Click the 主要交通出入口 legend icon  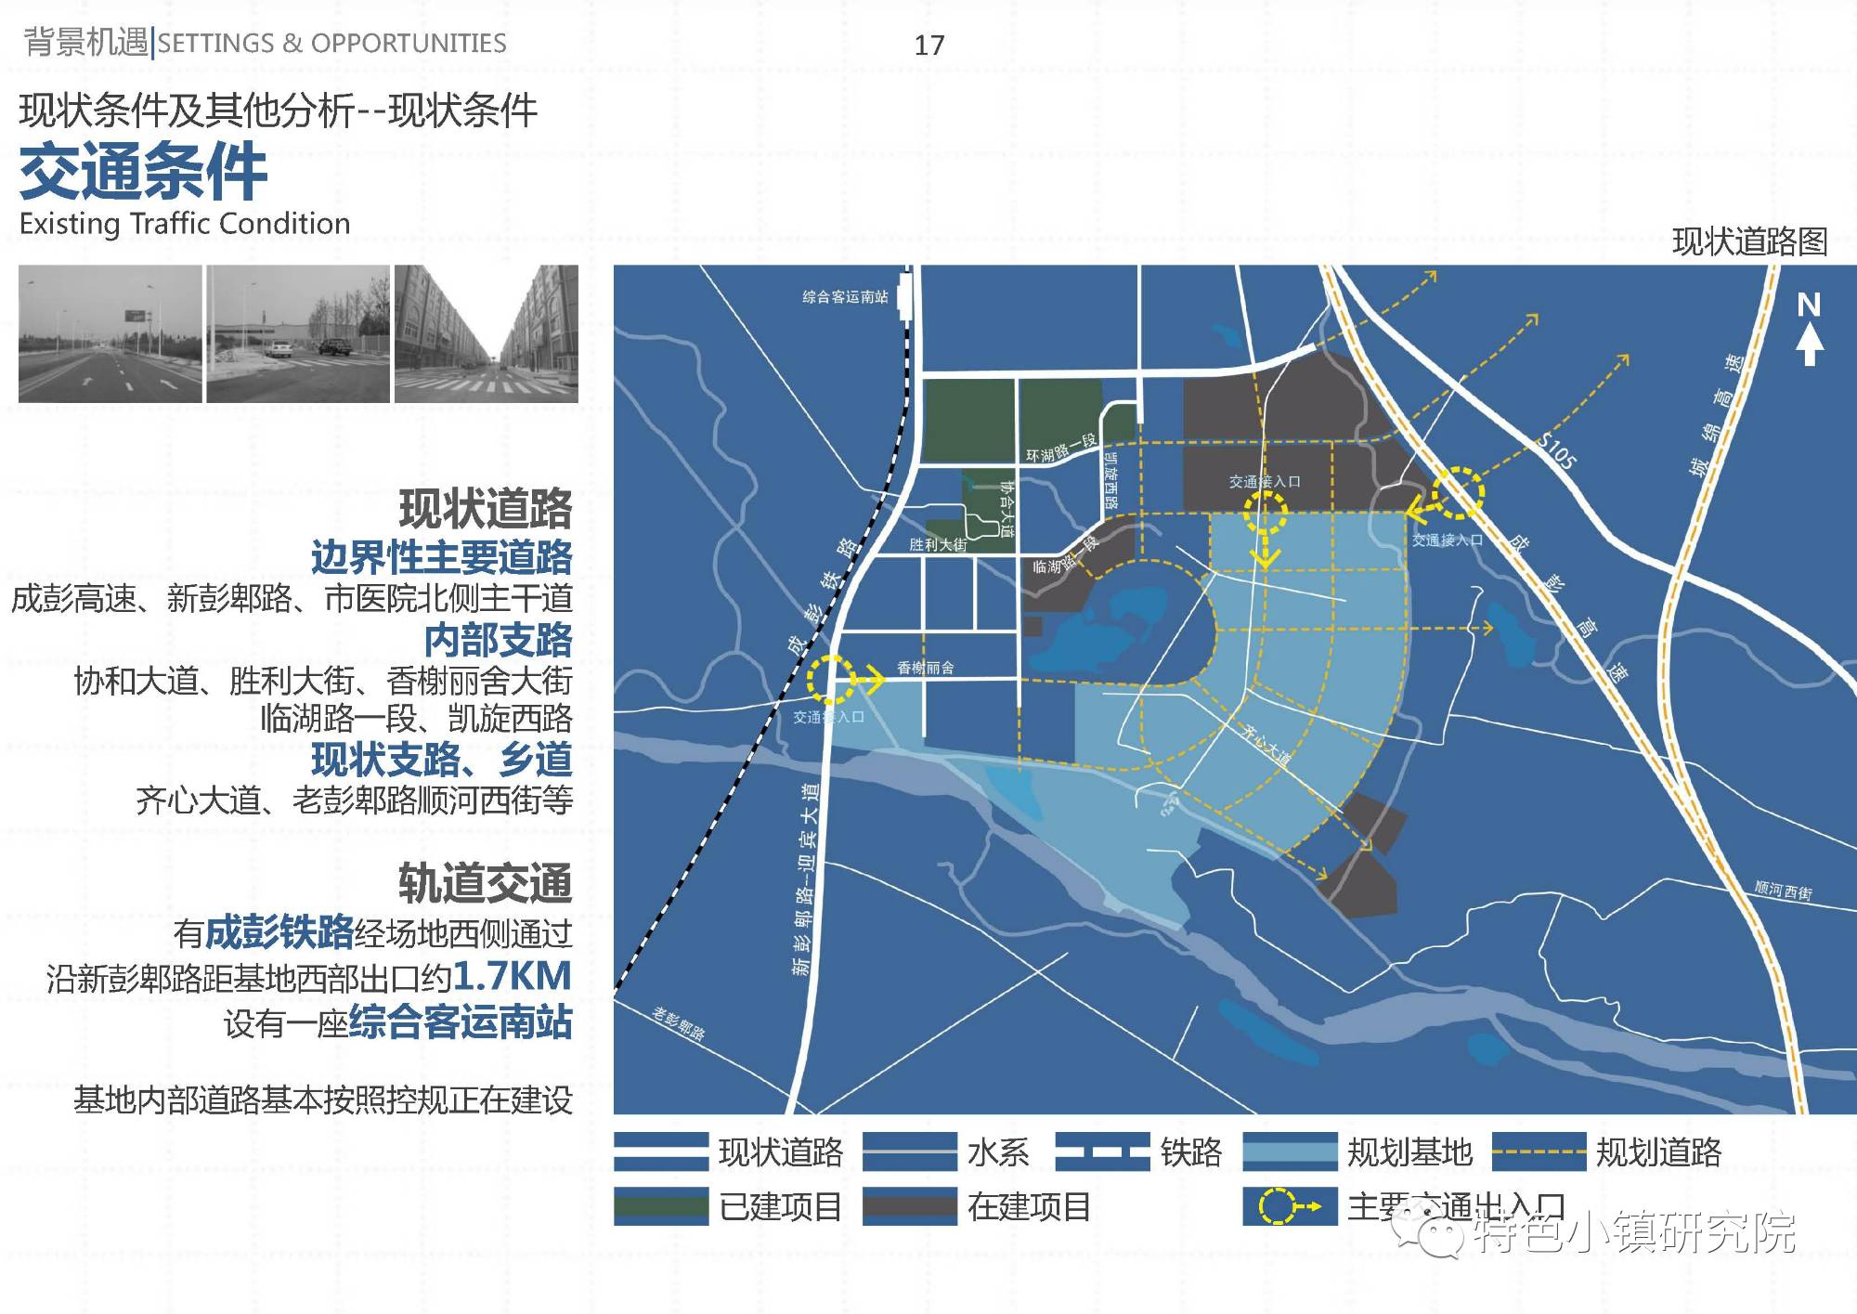pos(1290,1206)
